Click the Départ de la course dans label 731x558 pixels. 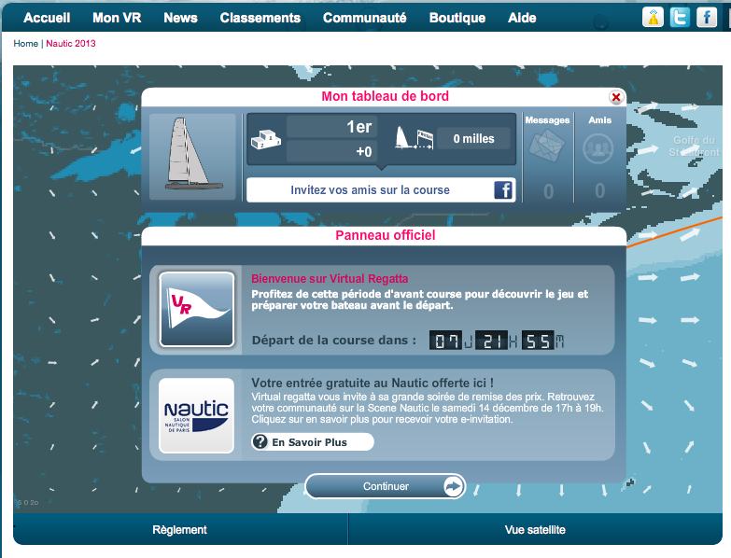point(334,341)
